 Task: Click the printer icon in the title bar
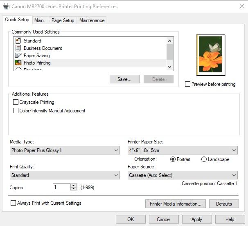[6, 6]
